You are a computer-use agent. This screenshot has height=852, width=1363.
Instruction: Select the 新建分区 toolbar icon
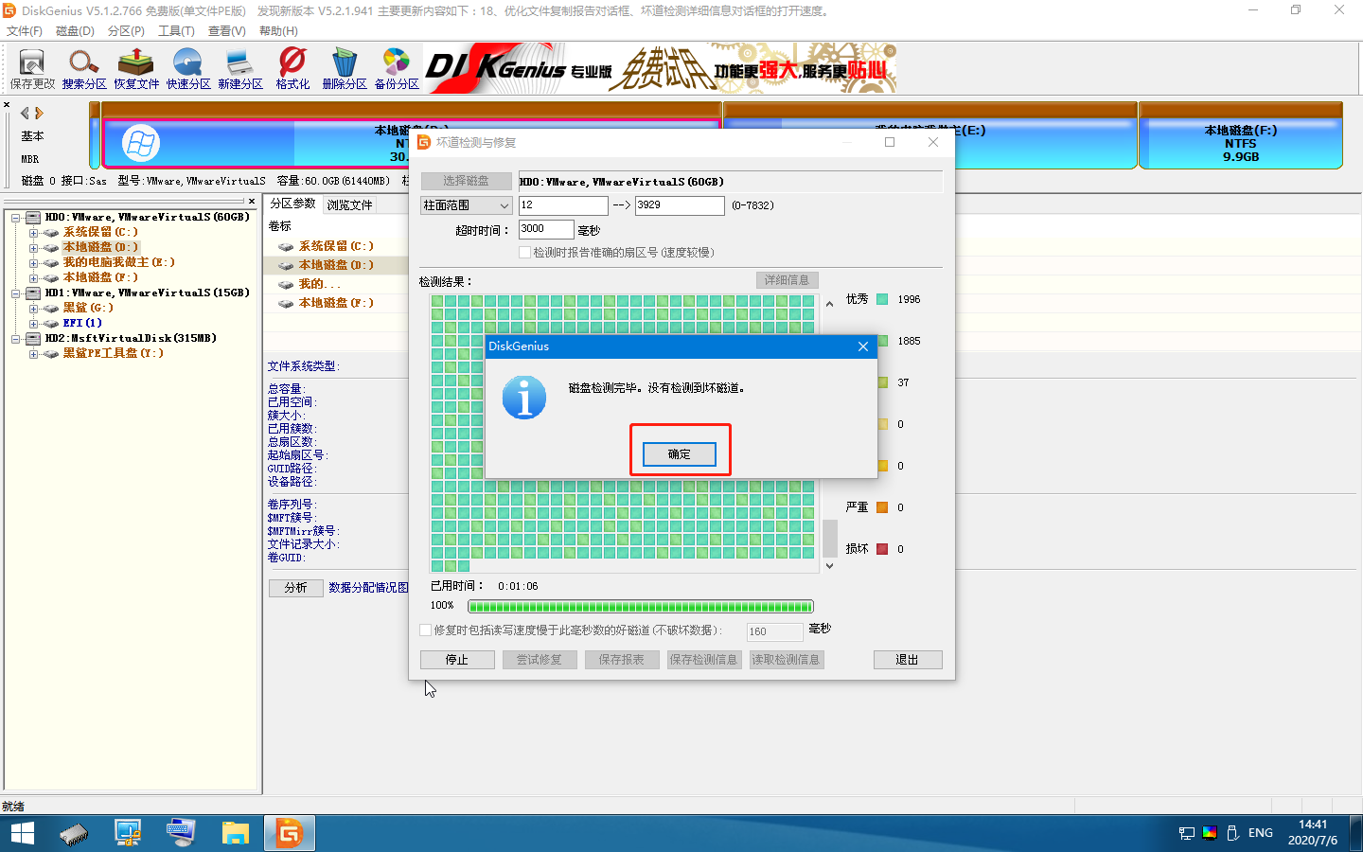point(240,69)
